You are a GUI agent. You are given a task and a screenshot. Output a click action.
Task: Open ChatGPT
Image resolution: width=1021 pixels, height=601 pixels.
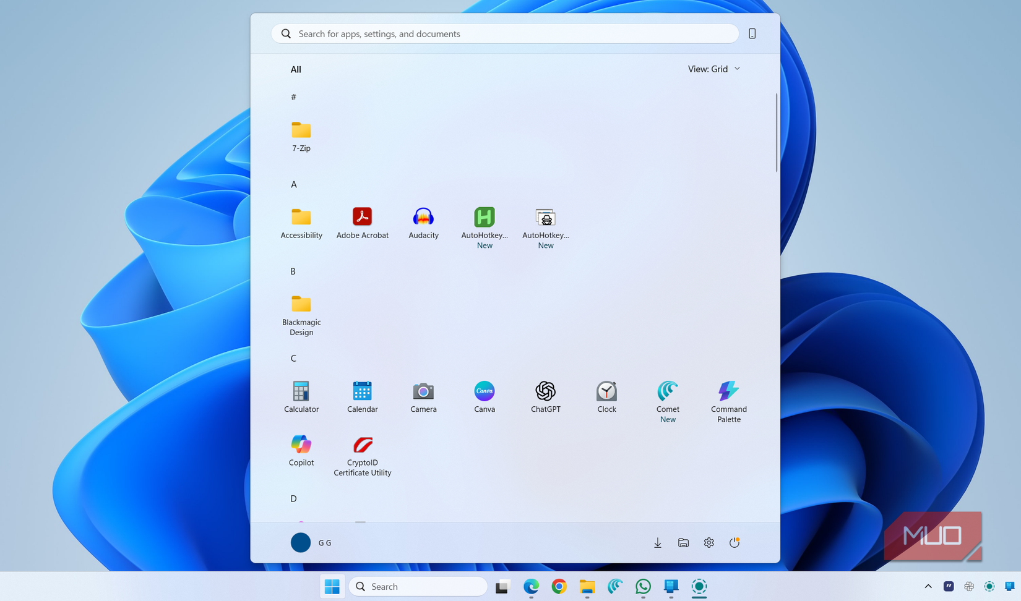545,396
